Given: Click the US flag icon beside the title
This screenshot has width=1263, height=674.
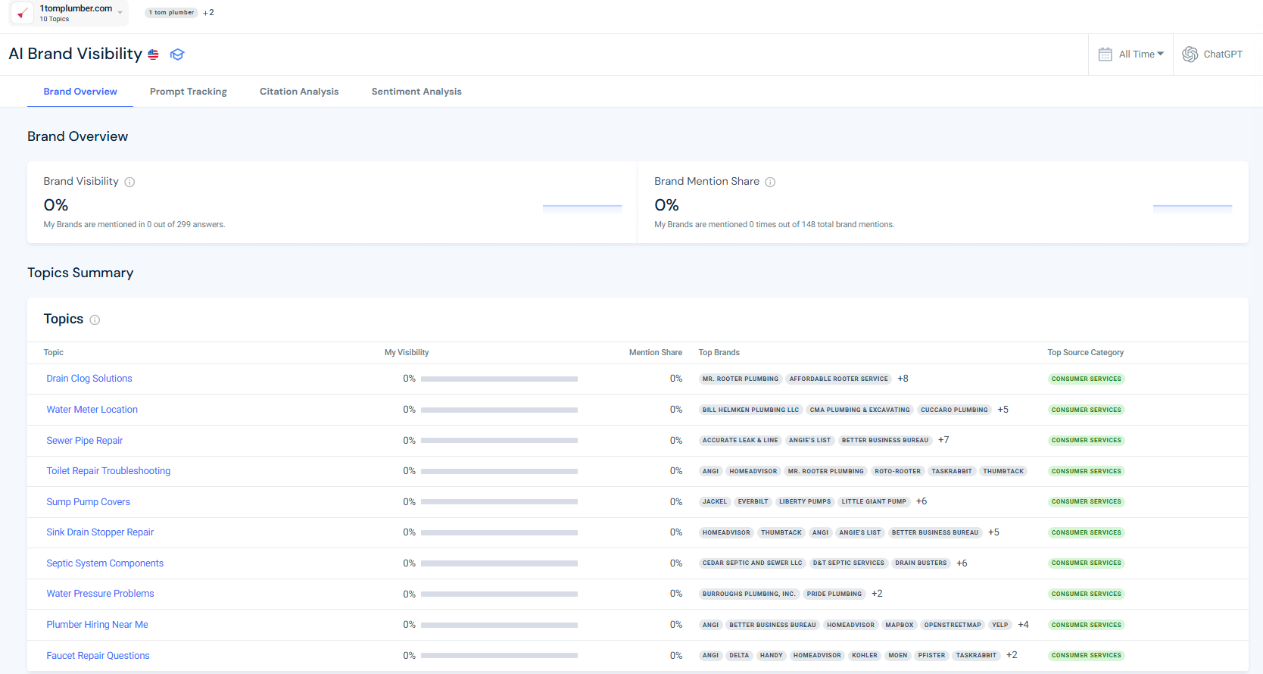Looking at the screenshot, I should pos(154,55).
